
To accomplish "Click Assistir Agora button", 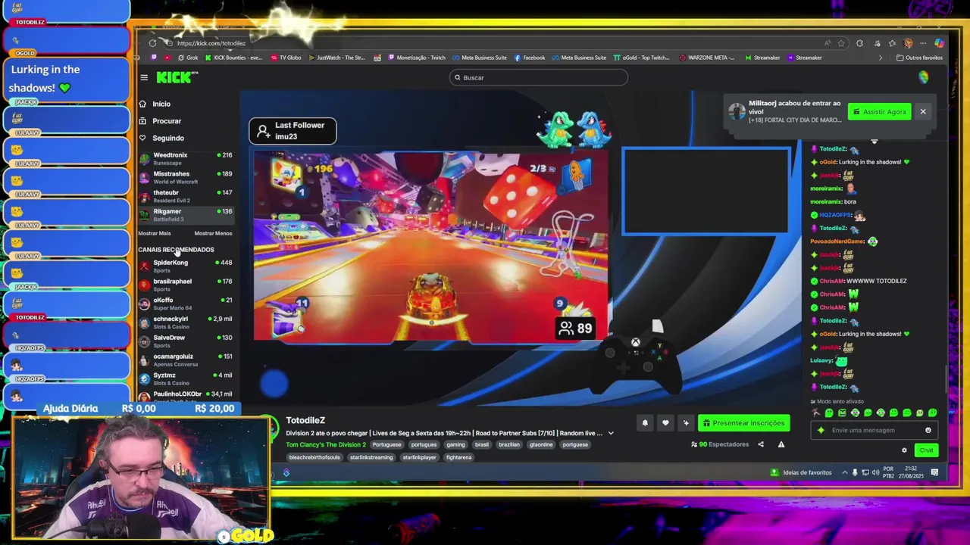I will (879, 112).
